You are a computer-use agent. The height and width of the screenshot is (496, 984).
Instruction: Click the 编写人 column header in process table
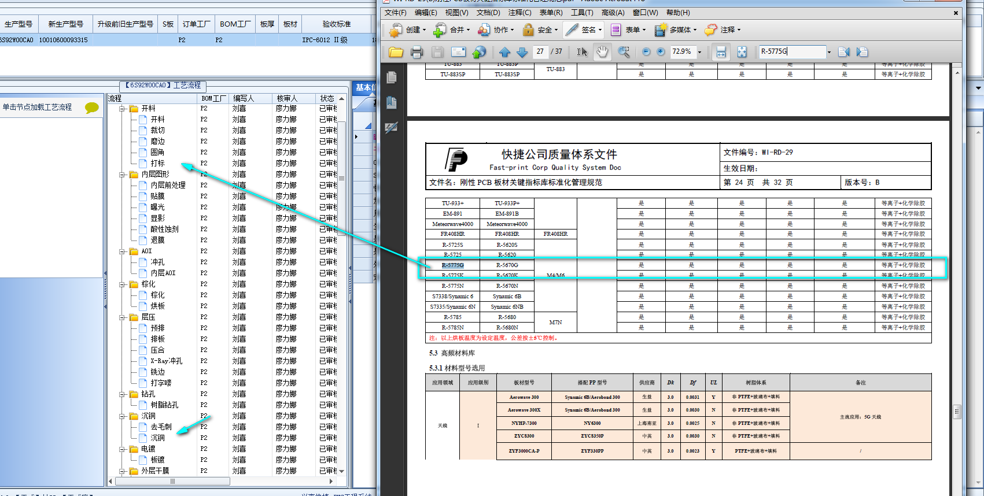coord(250,99)
